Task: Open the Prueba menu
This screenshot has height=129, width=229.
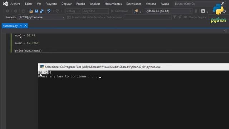Action: (81, 4)
